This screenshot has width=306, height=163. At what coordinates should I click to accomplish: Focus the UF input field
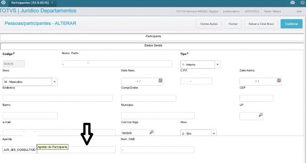coord(251,116)
